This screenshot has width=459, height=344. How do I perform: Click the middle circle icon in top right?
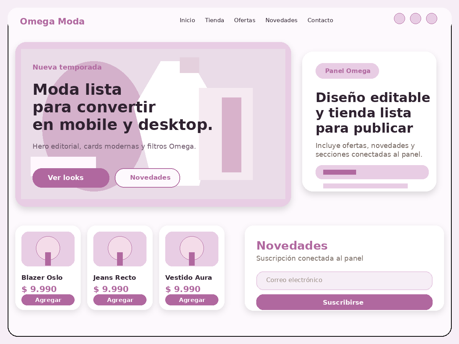pyautogui.click(x=415, y=18)
